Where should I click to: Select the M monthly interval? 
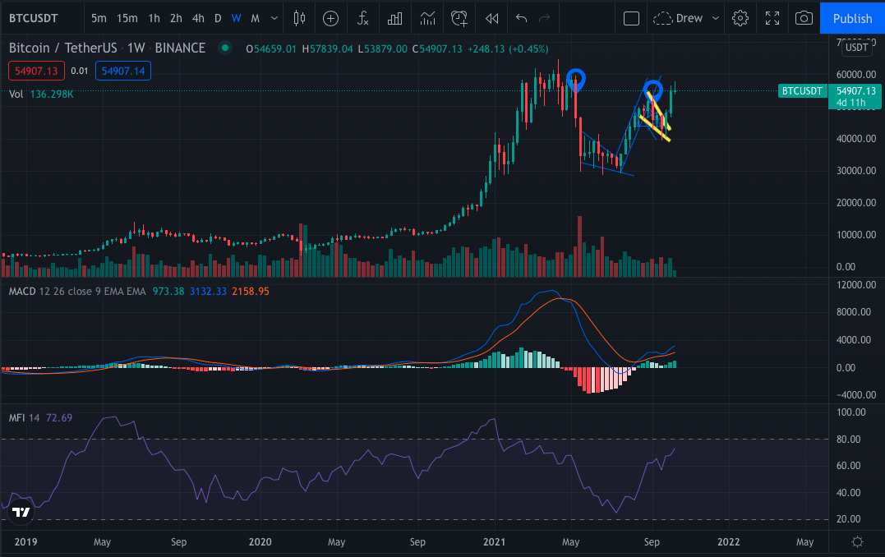tap(255, 18)
